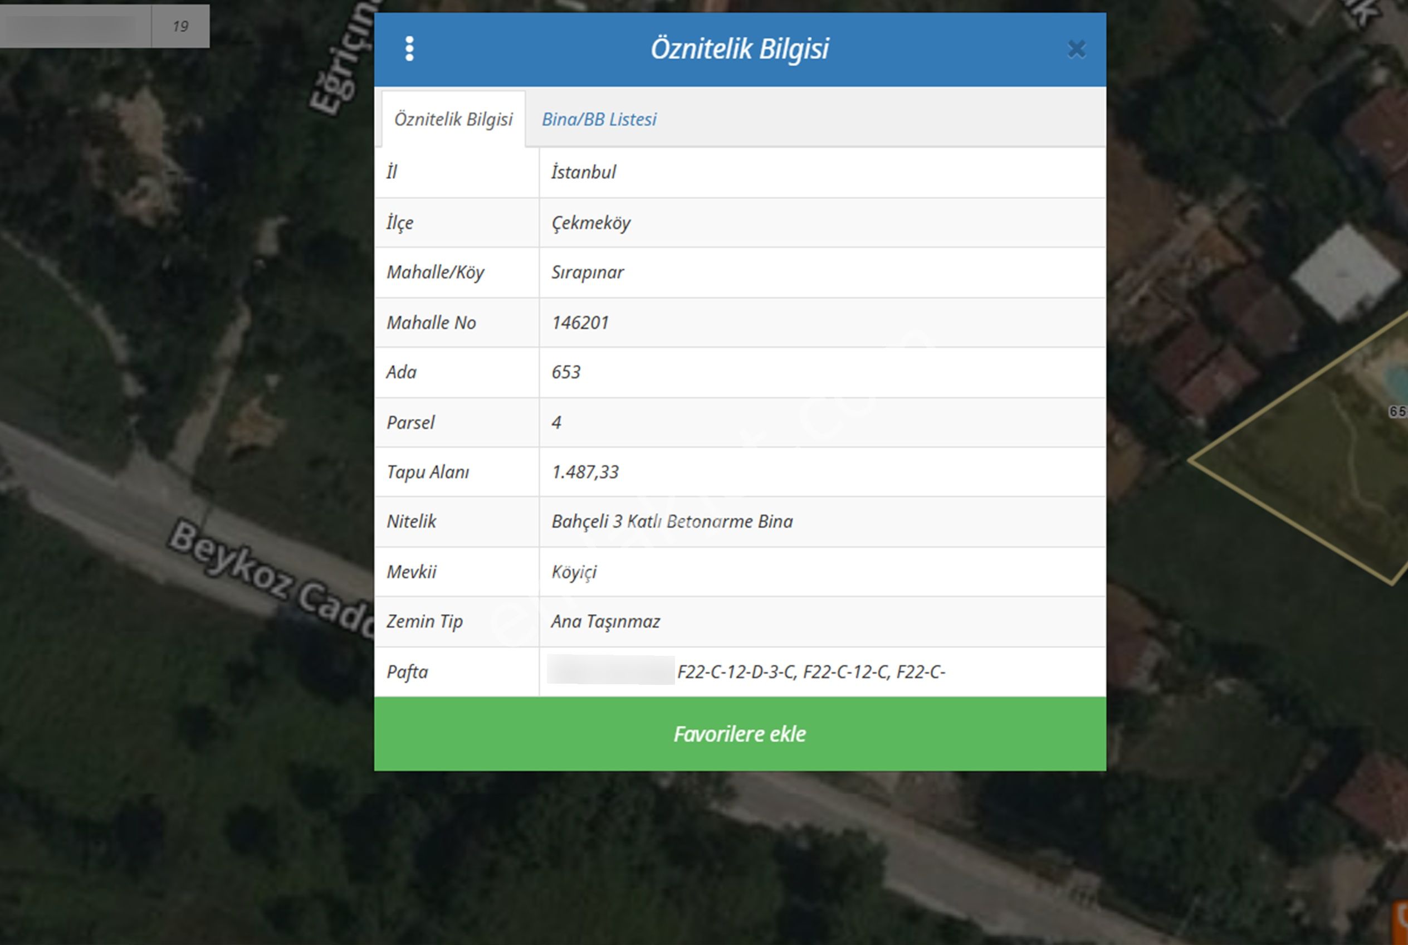This screenshot has width=1408, height=945.
Task: Click the Sırapınar neighborhood value
Action: (588, 272)
